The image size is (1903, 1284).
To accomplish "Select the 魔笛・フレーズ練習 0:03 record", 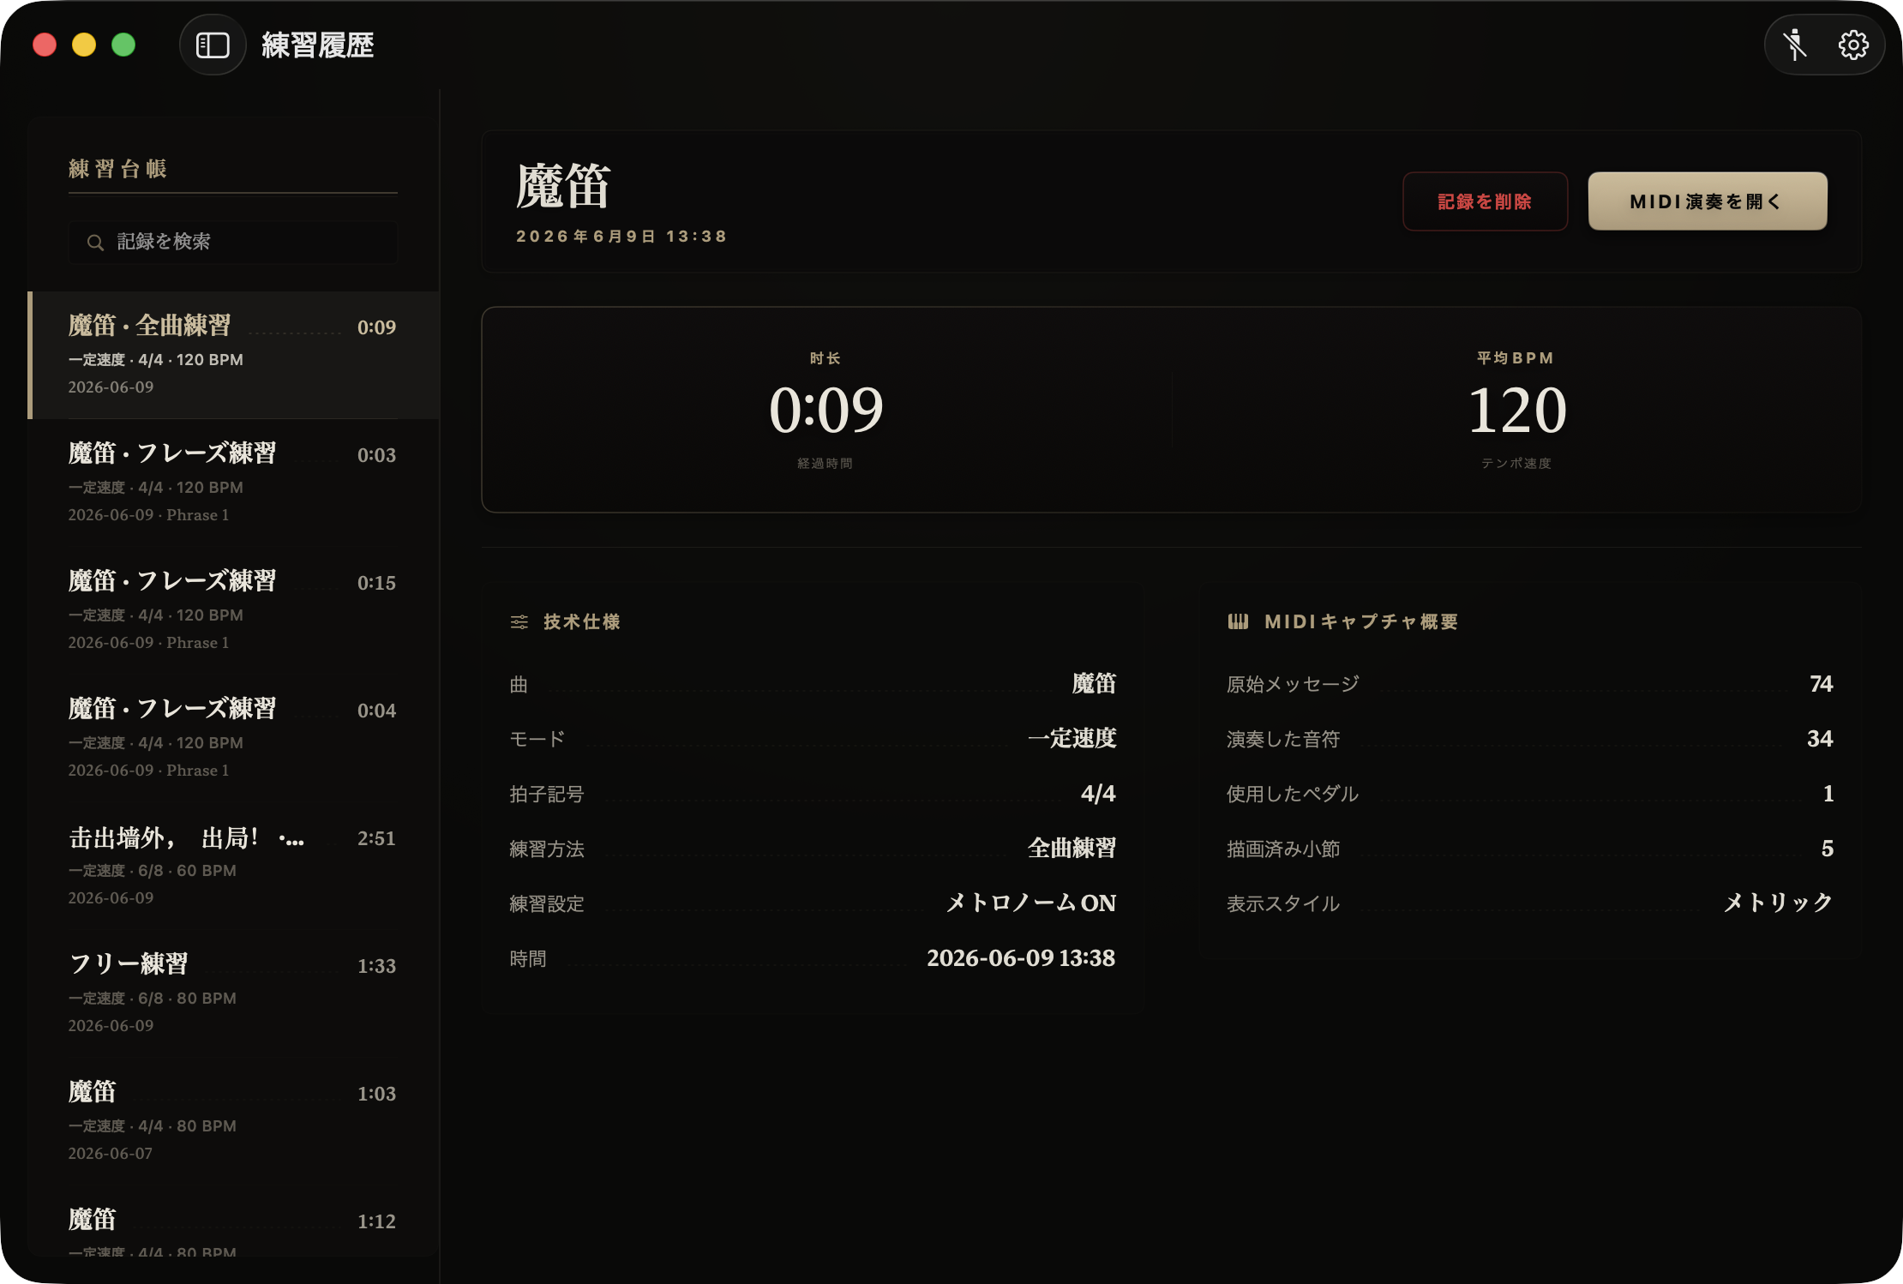I will (x=233, y=483).
